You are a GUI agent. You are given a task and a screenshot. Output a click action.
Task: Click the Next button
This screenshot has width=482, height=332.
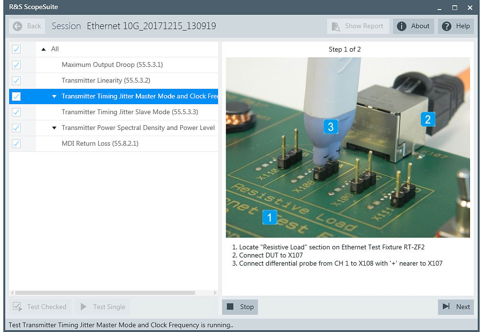456,307
